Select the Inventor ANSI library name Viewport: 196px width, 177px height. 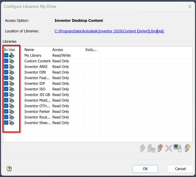click(36, 67)
